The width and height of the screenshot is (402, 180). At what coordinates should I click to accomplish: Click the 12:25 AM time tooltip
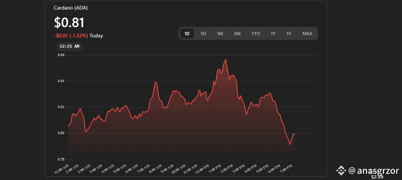click(70, 47)
